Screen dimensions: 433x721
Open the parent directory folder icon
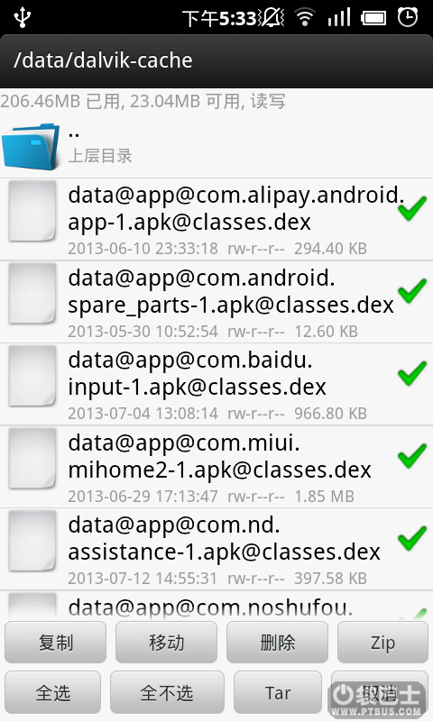[31, 146]
